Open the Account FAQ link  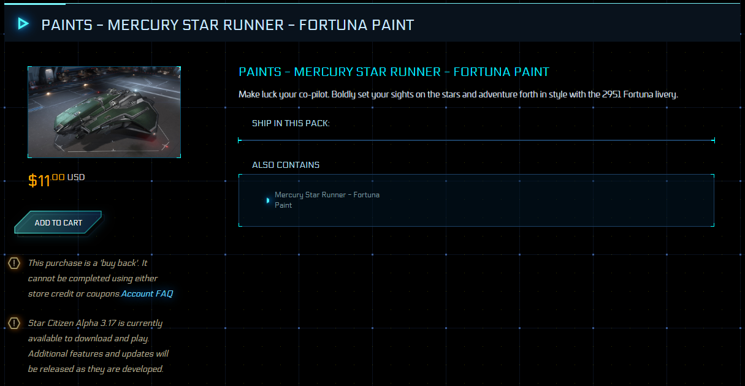click(x=147, y=293)
